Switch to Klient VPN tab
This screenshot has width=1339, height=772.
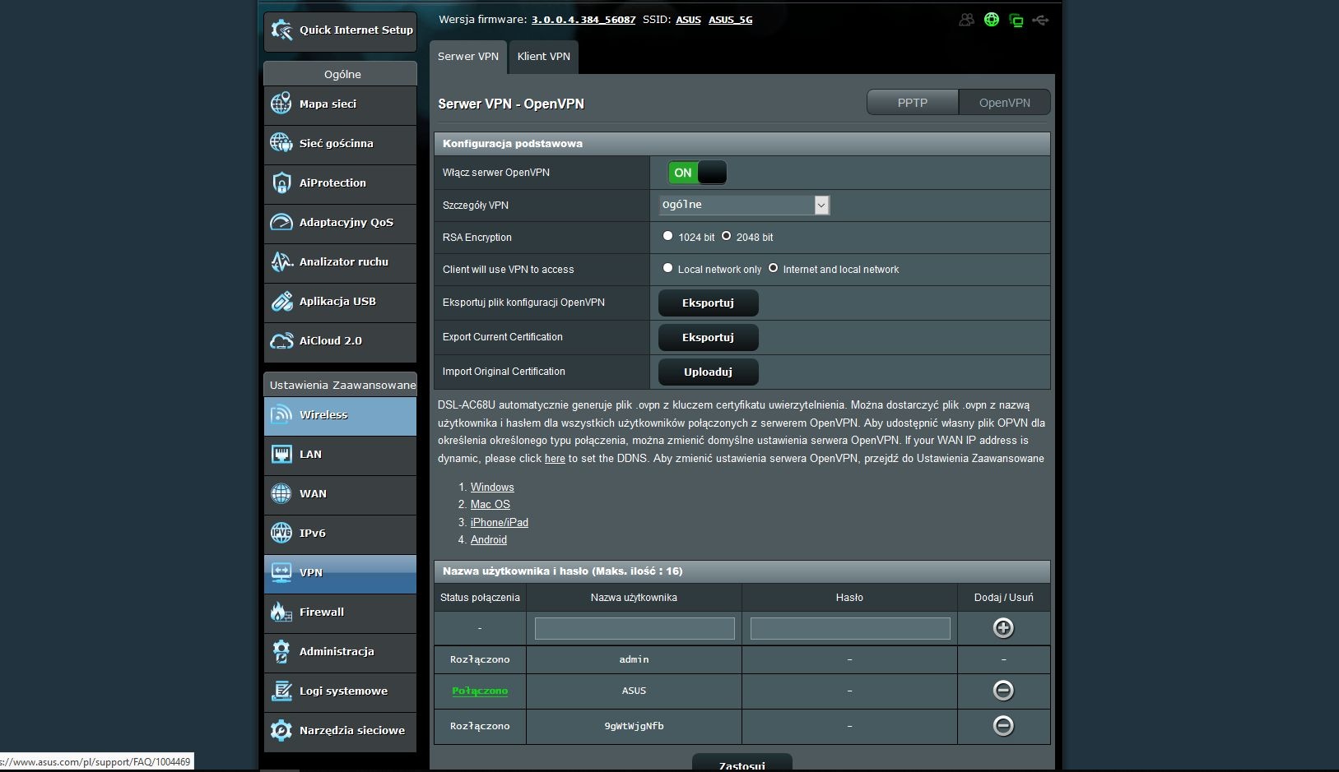click(544, 57)
